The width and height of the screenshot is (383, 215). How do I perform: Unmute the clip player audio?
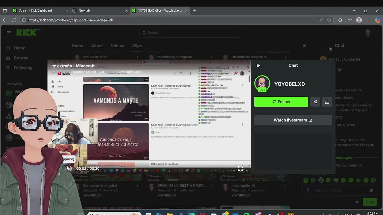[x=69, y=168]
